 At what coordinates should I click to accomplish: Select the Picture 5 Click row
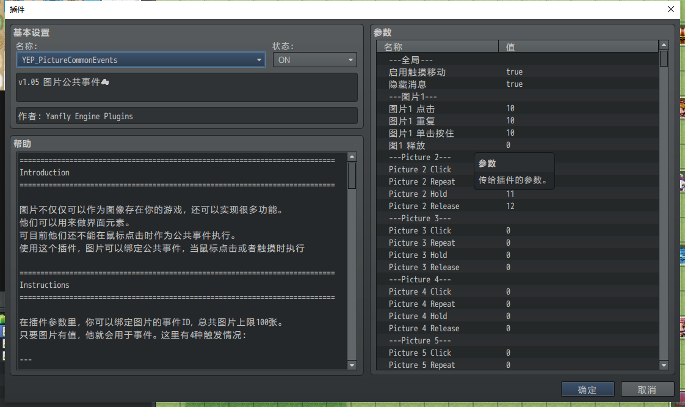pos(518,353)
